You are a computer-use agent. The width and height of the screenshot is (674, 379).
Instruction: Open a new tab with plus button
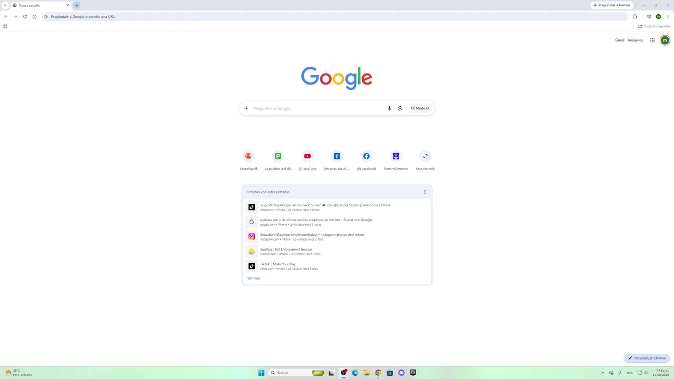point(76,5)
